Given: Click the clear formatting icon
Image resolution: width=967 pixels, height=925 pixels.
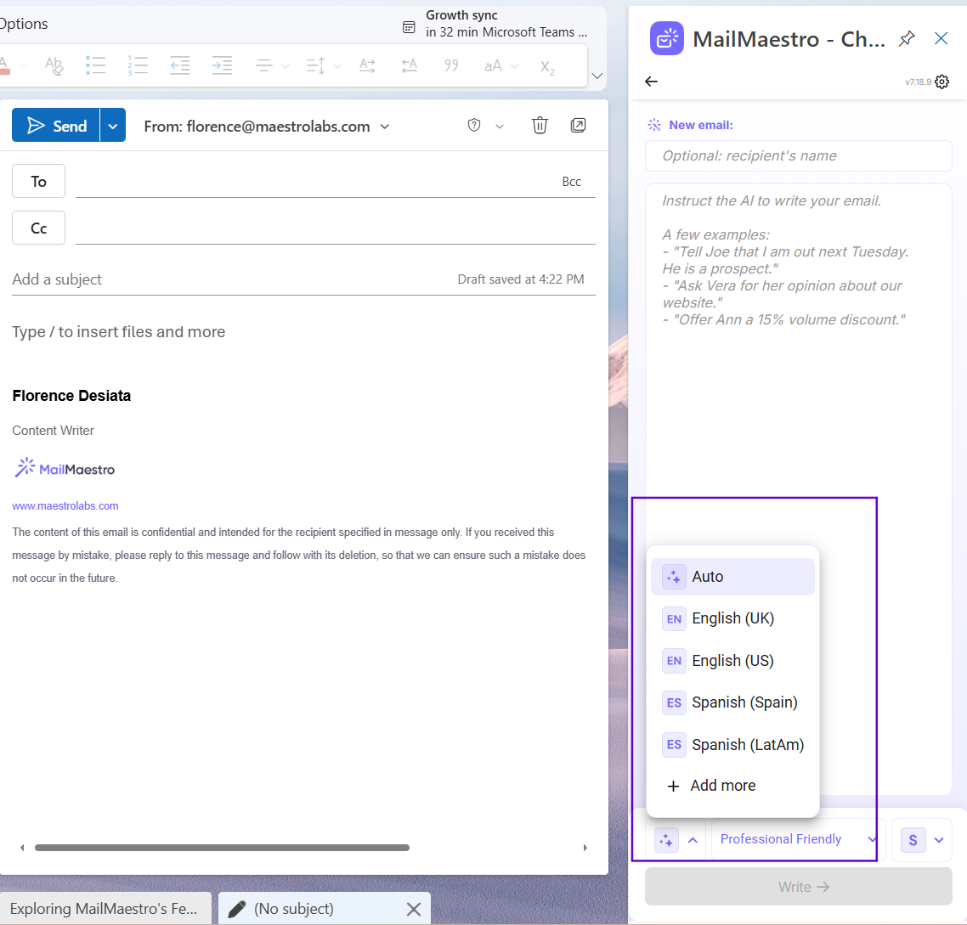Looking at the screenshot, I should 54,65.
